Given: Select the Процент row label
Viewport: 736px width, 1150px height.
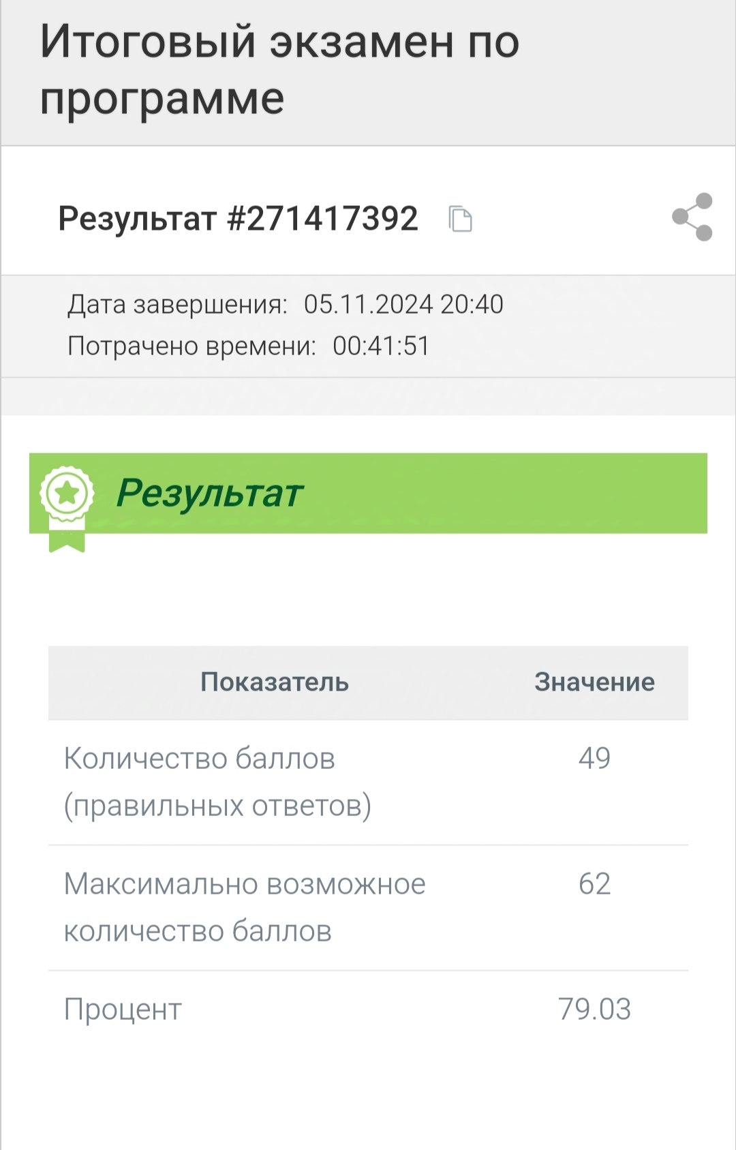Looking at the screenshot, I should (x=123, y=1010).
